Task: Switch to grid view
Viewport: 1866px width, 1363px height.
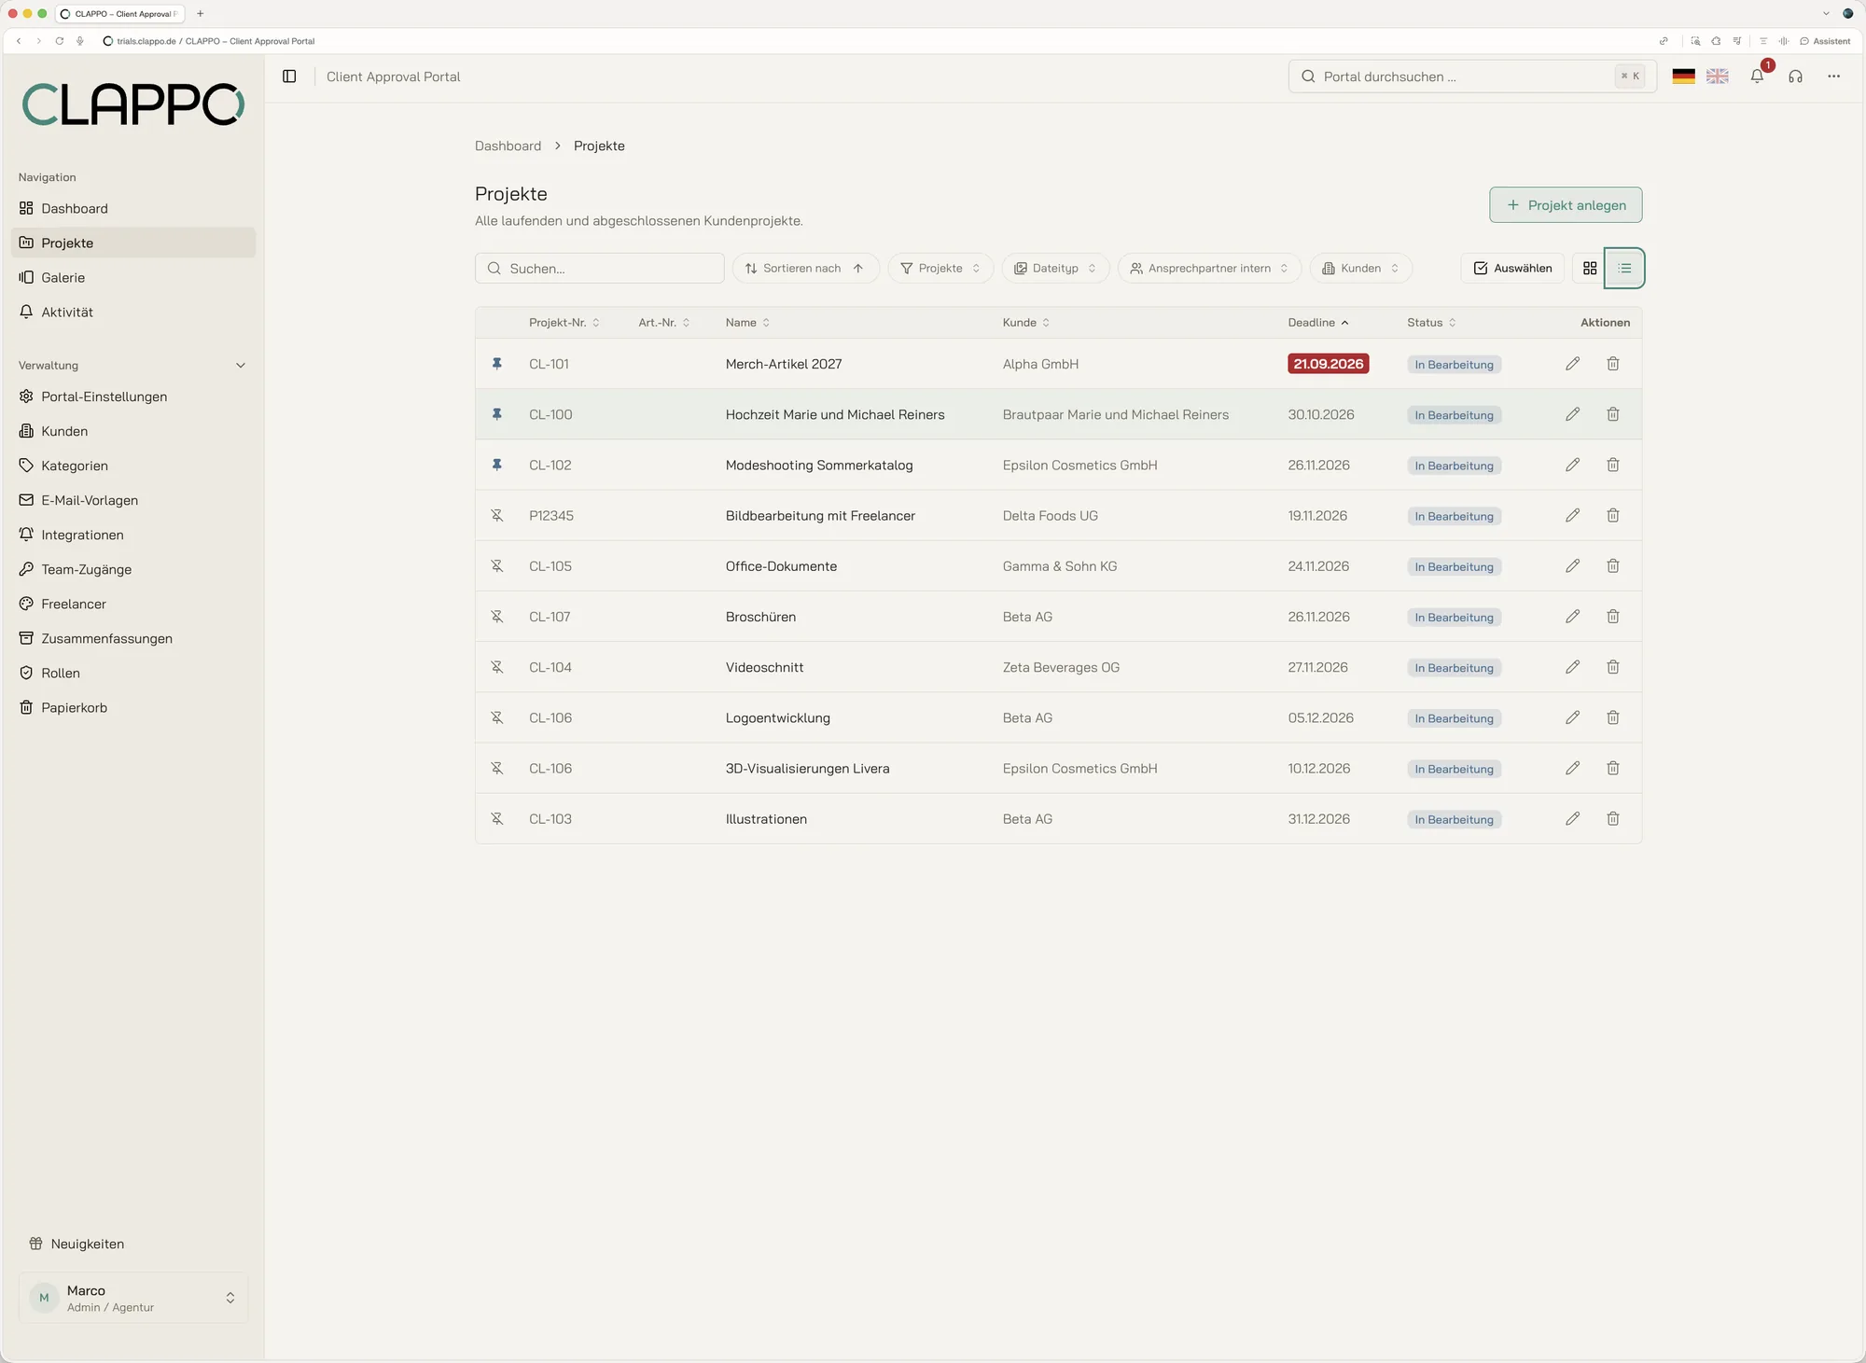Action: click(x=1590, y=268)
